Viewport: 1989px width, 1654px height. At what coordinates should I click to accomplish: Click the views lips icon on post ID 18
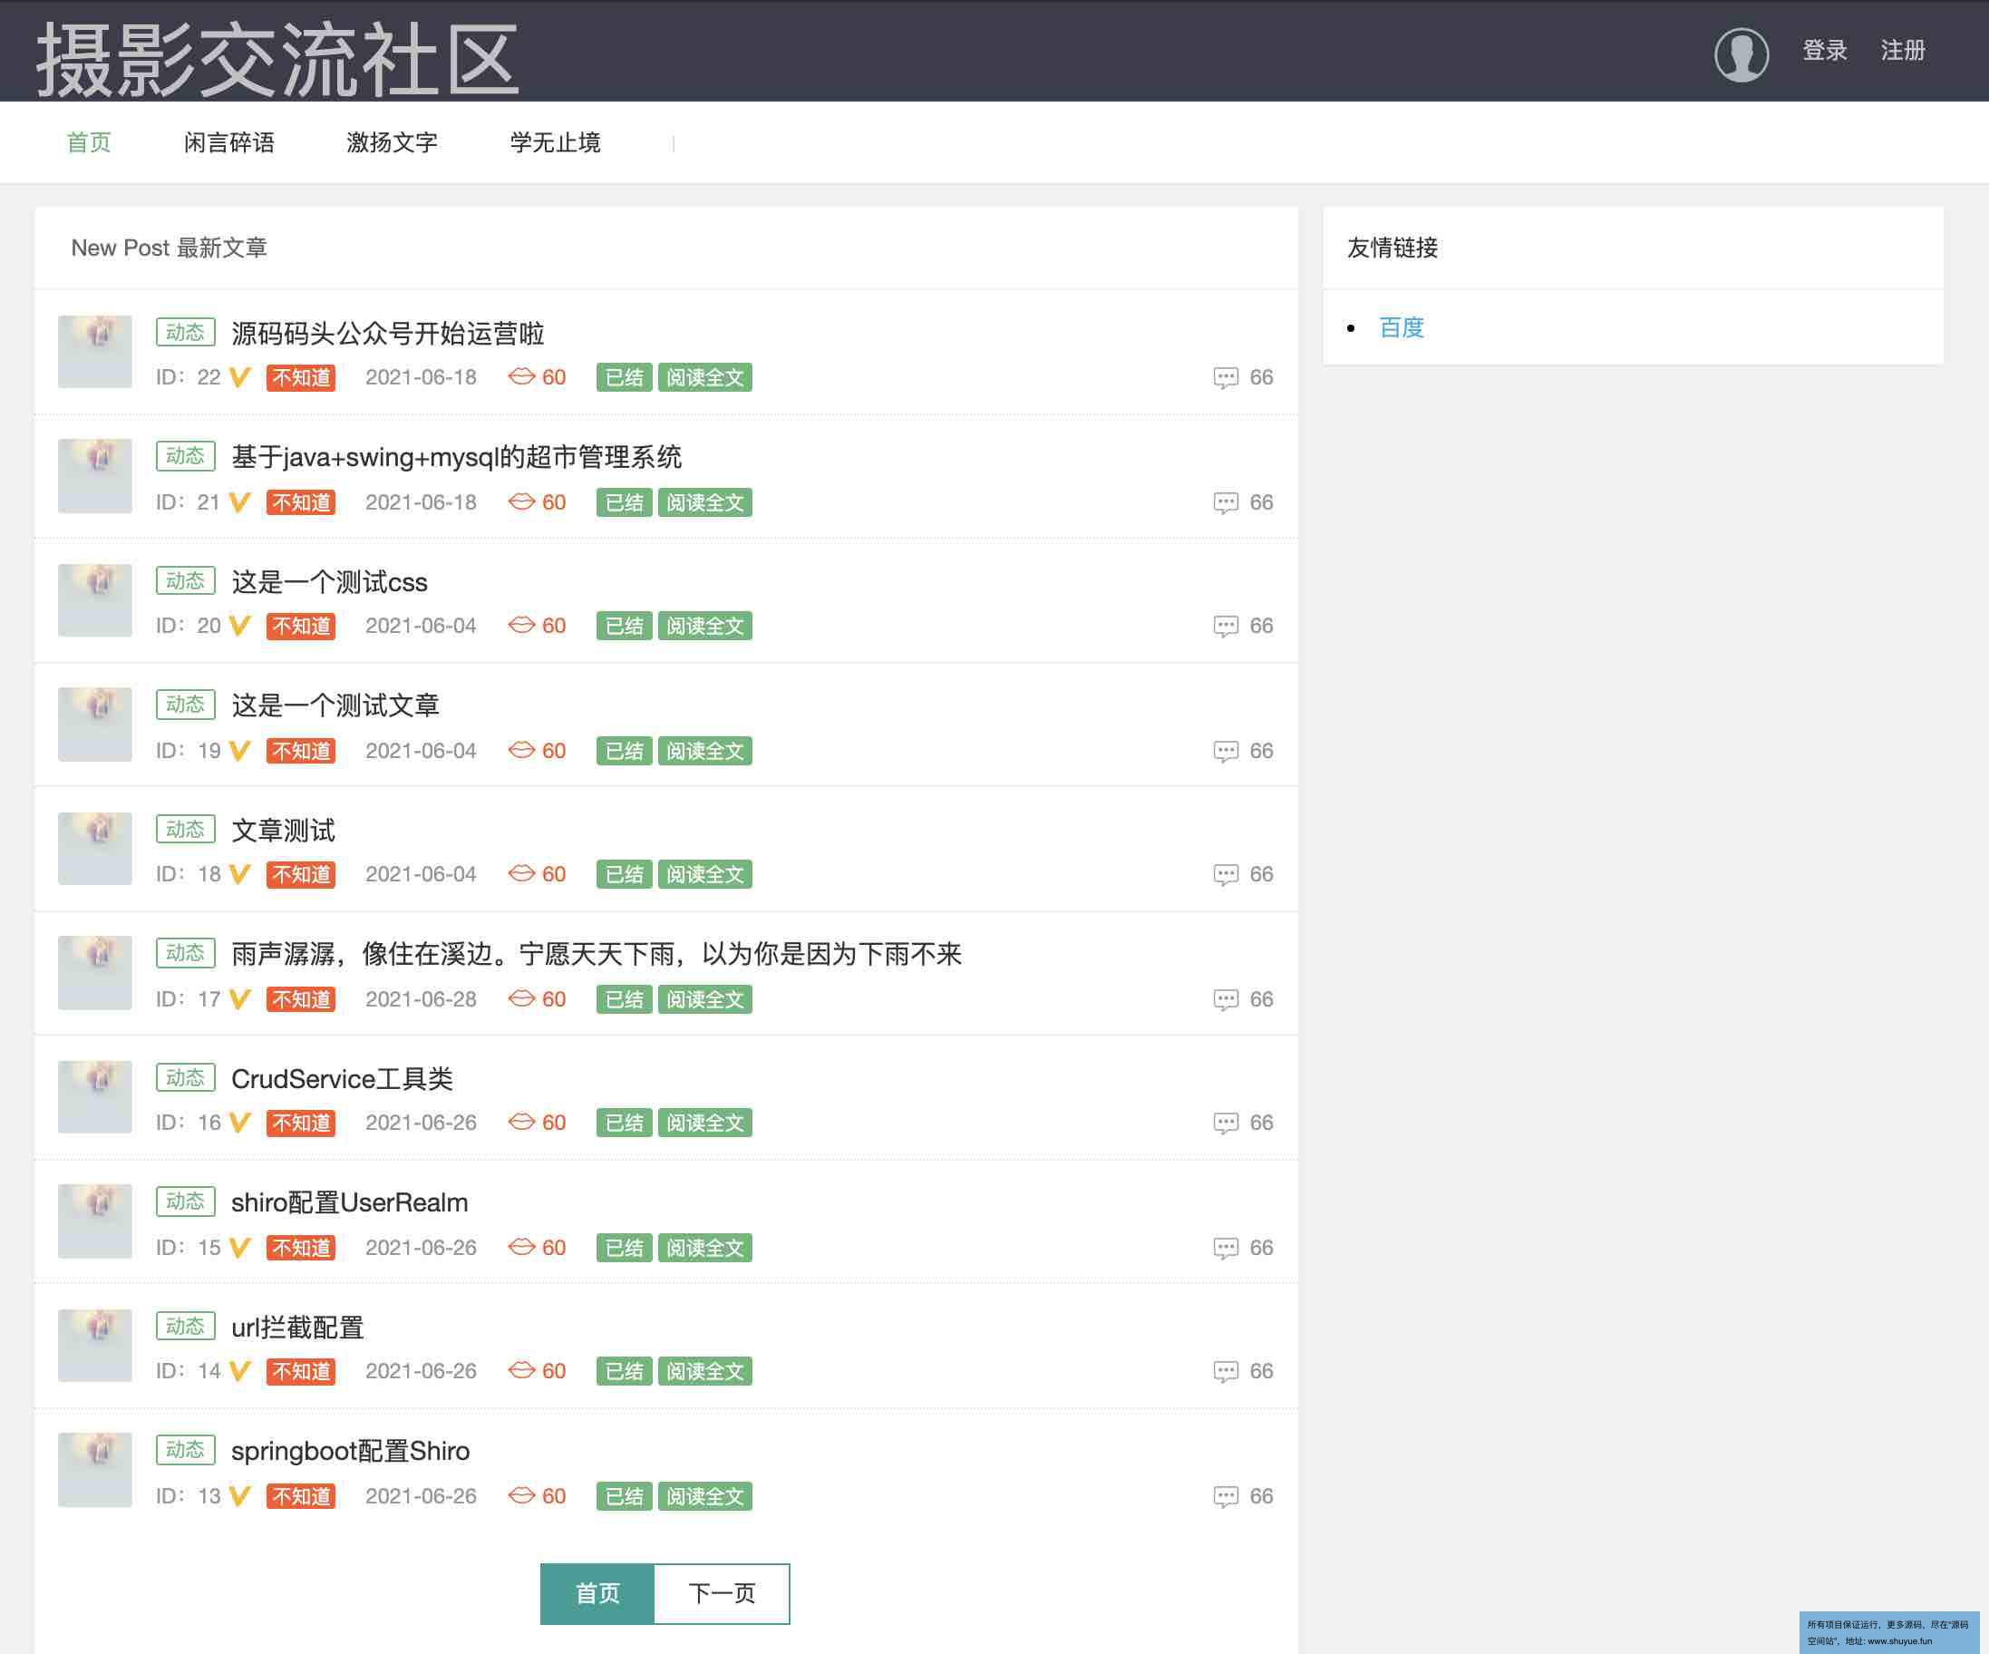[x=521, y=872]
